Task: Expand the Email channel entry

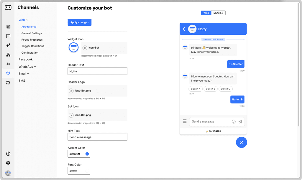Action: (x=24, y=74)
